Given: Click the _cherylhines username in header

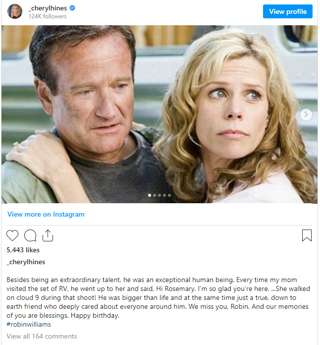Looking at the screenshot, I should [x=48, y=8].
